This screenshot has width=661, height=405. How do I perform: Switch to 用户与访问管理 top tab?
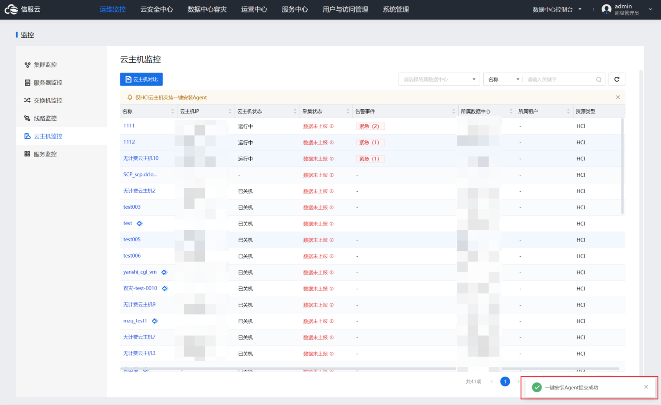(x=345, y=9)
